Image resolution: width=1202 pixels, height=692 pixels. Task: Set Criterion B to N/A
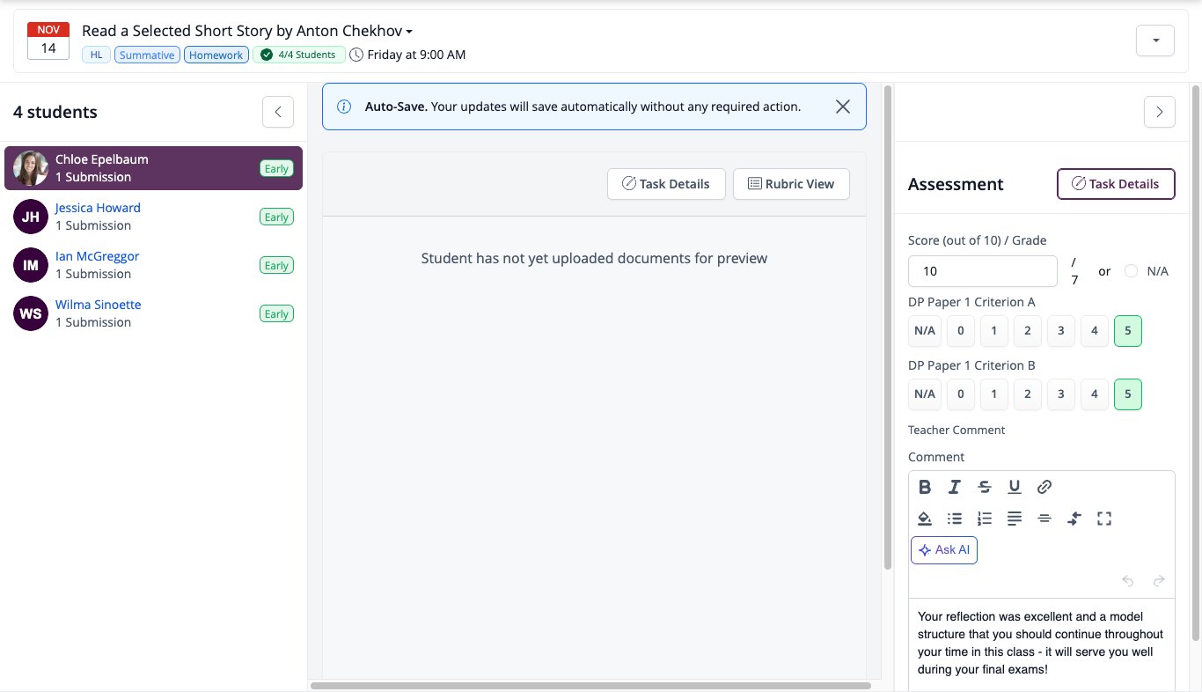(925, 394)
